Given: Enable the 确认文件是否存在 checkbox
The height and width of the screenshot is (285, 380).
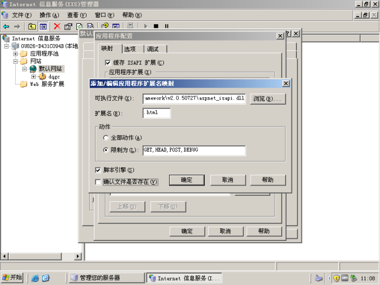Looking at the screenshot, I should tap(98, 182).
